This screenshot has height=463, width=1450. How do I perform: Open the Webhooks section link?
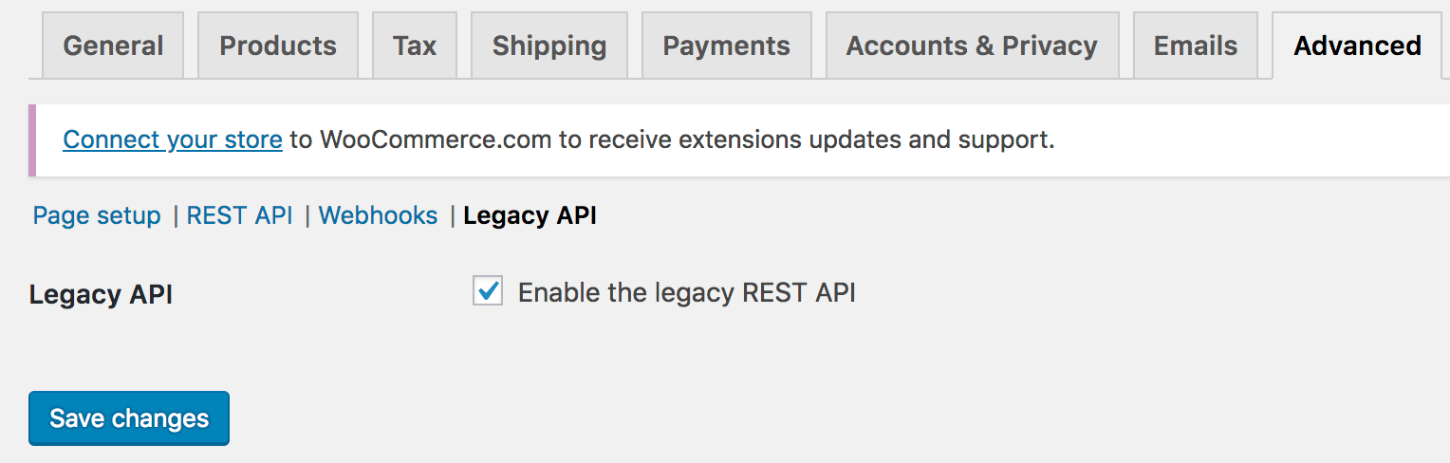(x=379, y=216)
